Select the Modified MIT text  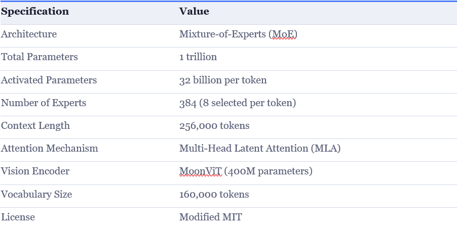point(211,217)
